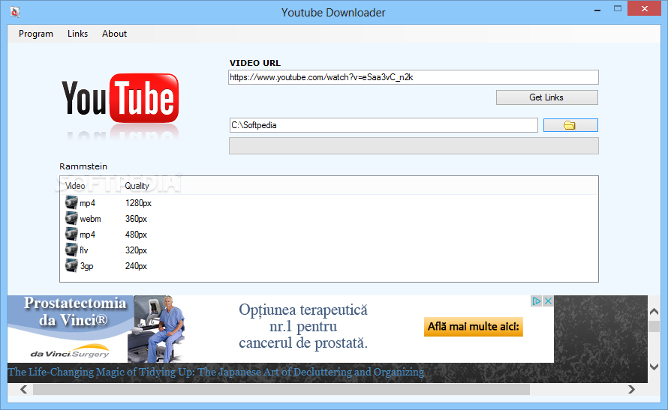Click the Youtube Downloader app icon in title bar
This screenshot has width=668, height=410.
point(15,12)
